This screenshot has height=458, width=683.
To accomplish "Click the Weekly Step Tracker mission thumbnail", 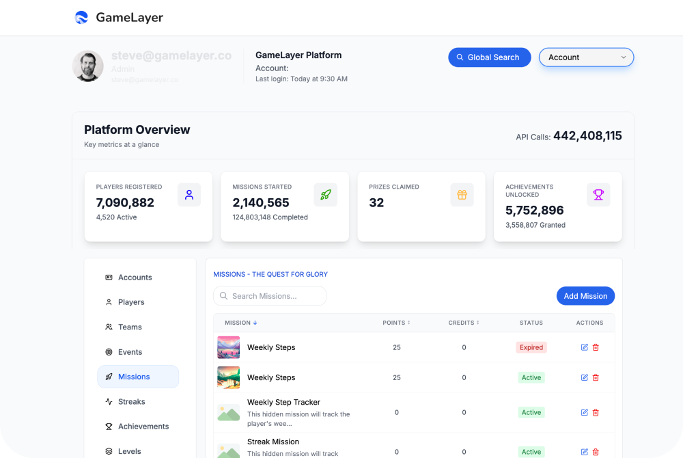I will pos(228,412).
